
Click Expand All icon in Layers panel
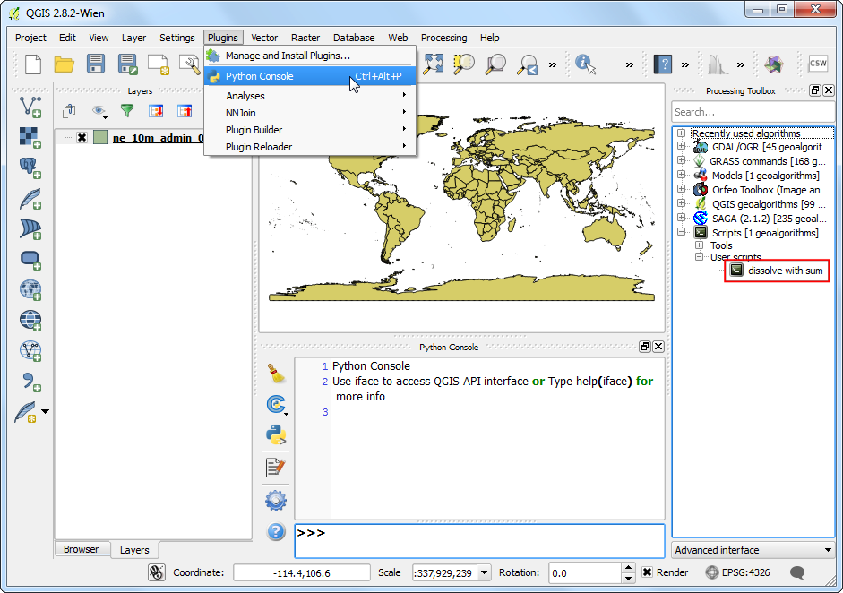[156, 111]
